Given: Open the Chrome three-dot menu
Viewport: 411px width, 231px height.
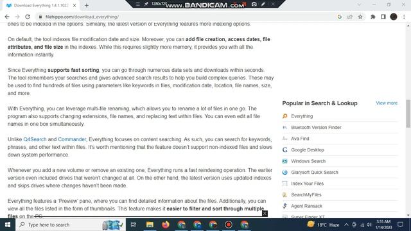Looking at the screenshot, I should [x=404, y=17].
